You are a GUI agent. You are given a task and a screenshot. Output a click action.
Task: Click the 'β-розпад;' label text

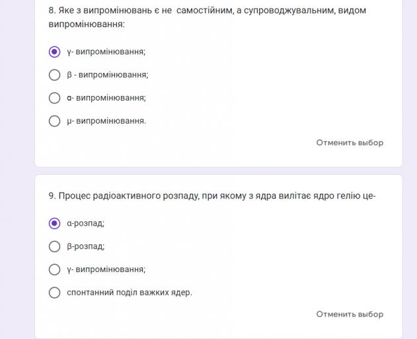tap(86, 246)
